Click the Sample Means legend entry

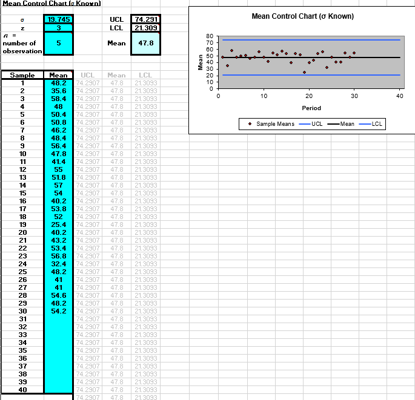271,123
